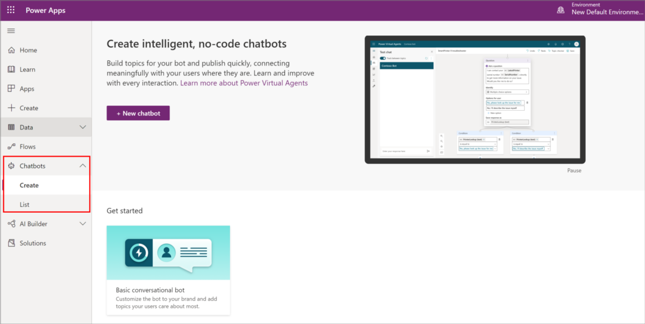The height and width of the screenshot is (324, 645).
Task: Select the AI Builder icon
Action: 11,224
